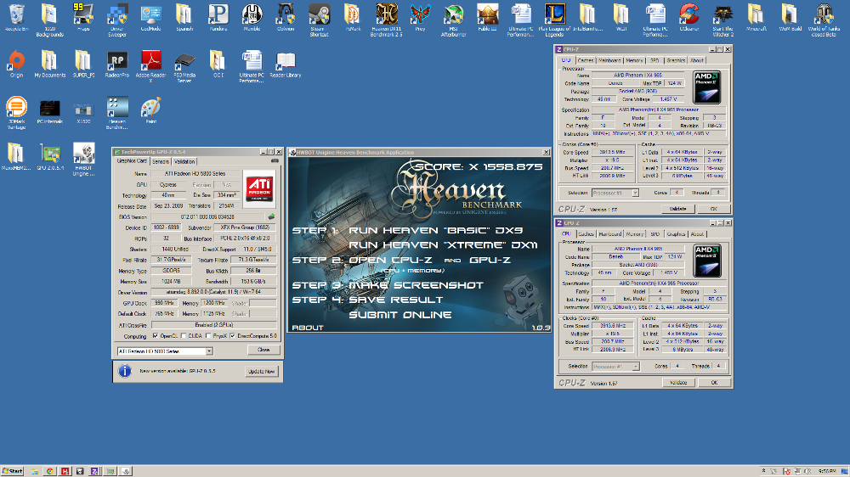The image size is (850, 477).
Task: Click the Close button in GPU-Z
Action: point(263,350)
